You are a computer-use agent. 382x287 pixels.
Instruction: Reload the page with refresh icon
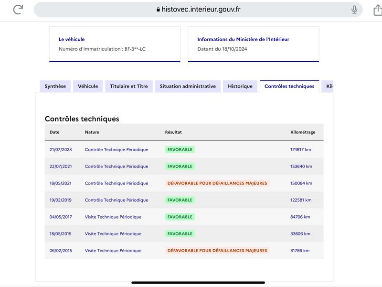(x=18, y=10)
